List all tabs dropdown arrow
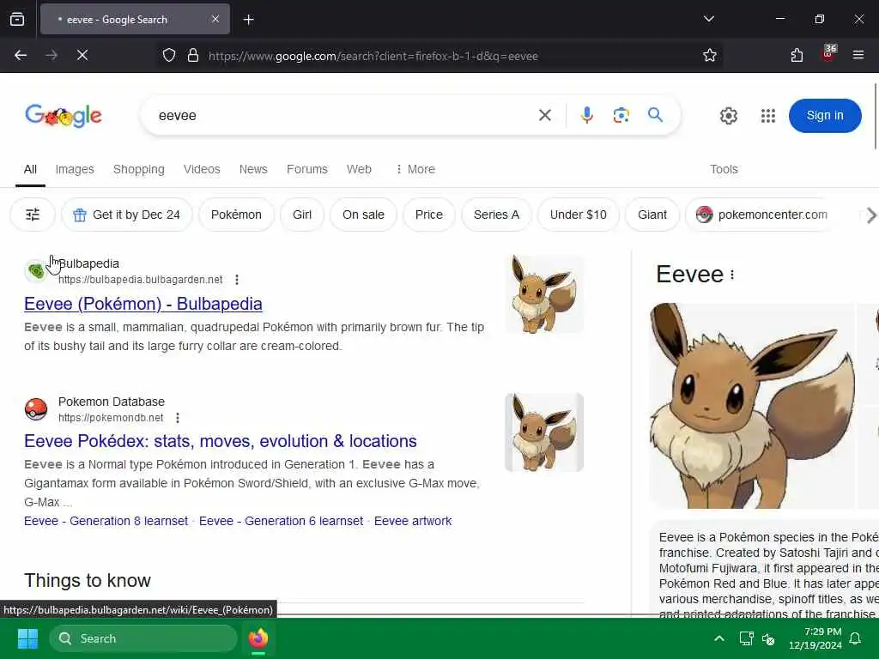This screenshot has height=659, width=879. pos(708,19)
